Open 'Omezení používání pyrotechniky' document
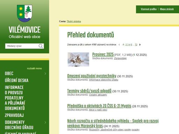 click(x=92, y=76)
